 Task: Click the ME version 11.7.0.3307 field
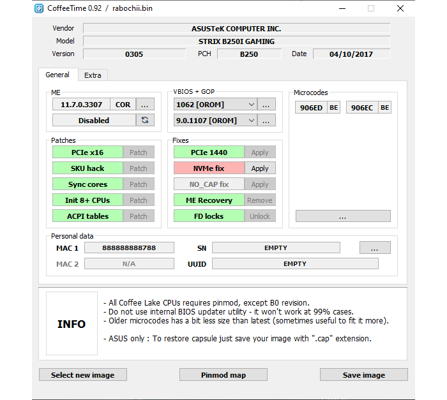[81, 105]
